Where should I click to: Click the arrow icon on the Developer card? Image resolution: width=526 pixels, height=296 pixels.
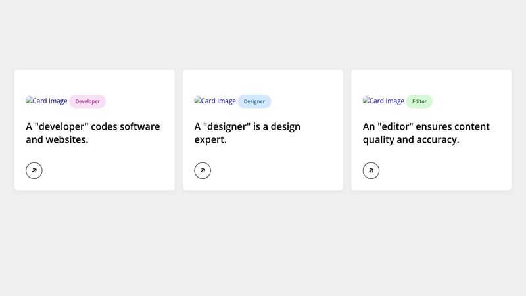pos(34,170)
